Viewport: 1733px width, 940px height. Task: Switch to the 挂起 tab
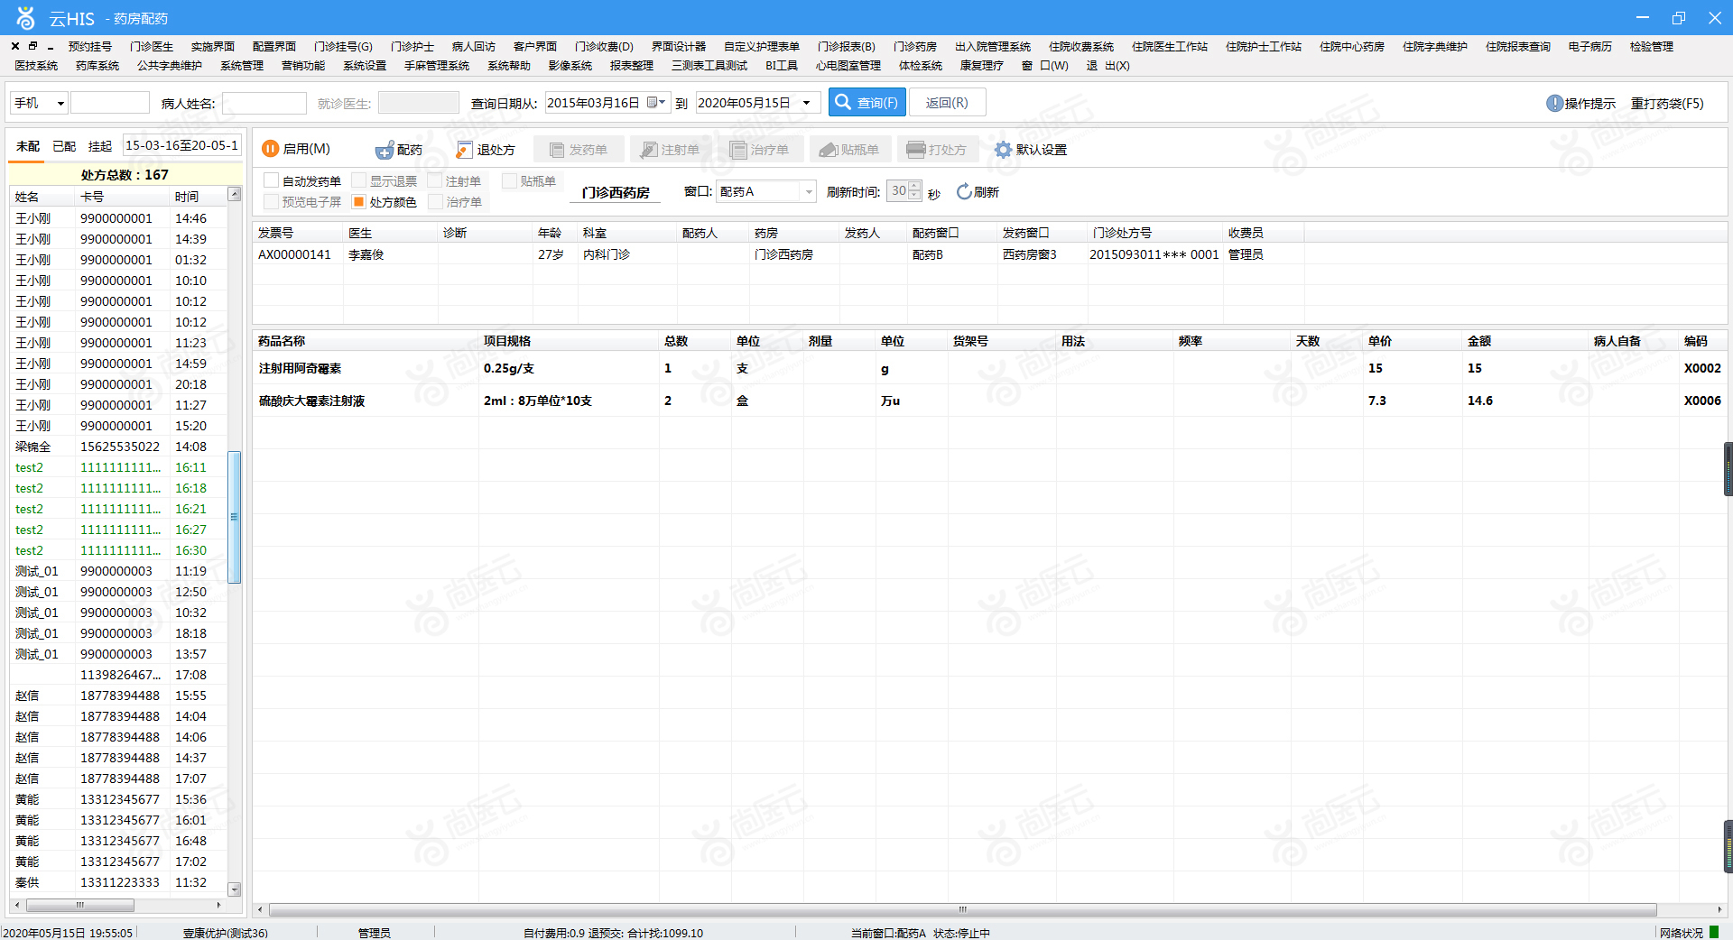tap(100, 146)
